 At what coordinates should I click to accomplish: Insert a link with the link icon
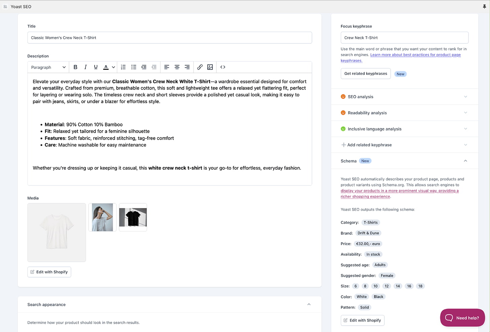200,67
